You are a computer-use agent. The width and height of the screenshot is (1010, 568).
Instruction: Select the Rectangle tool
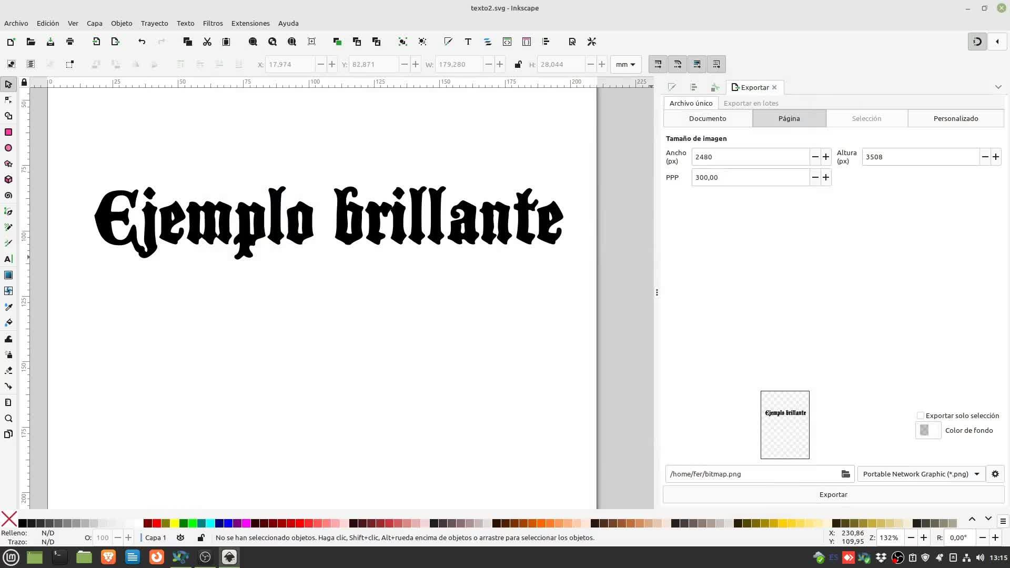(x=8, y=132)
